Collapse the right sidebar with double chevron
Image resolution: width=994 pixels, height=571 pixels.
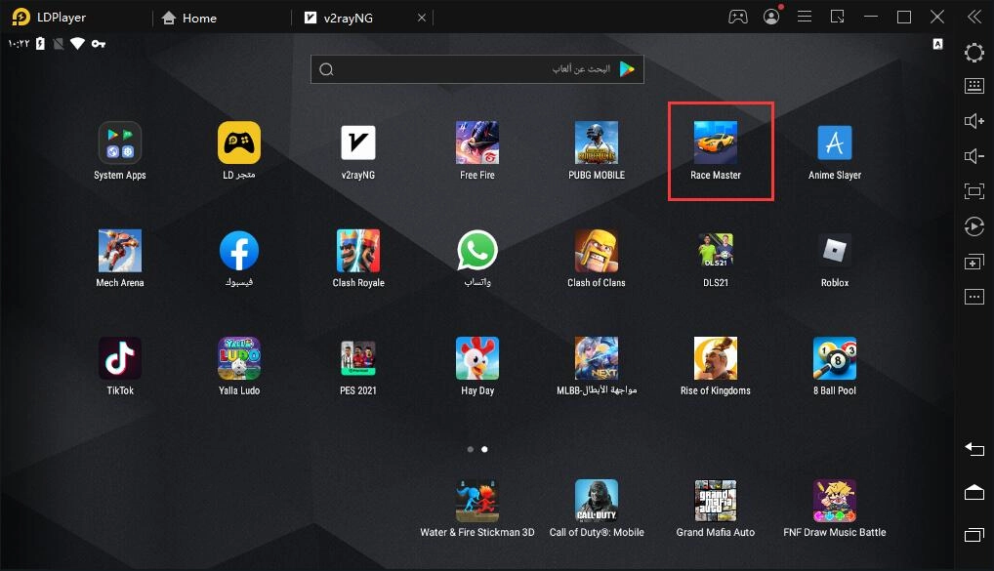point(974,18)
